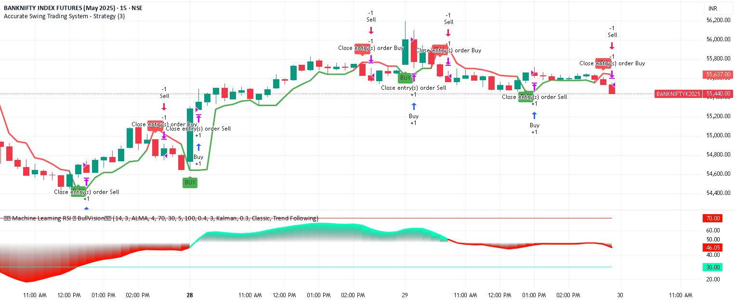Click the red 46.05 RSI value tag
Image resolution: width=735 pixels, height=302 pixels.
pyautogui.click(x=712, y=247)
